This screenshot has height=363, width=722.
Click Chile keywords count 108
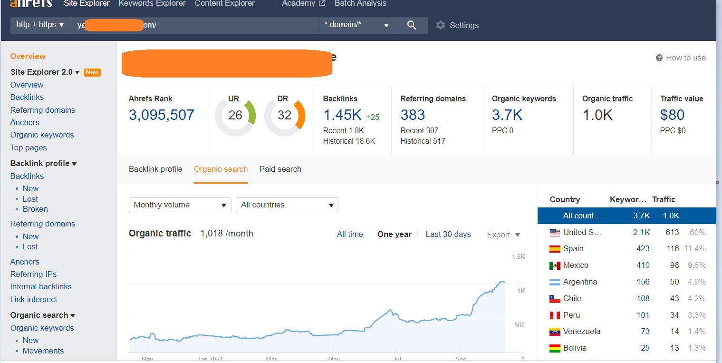[x=643, y=299]
